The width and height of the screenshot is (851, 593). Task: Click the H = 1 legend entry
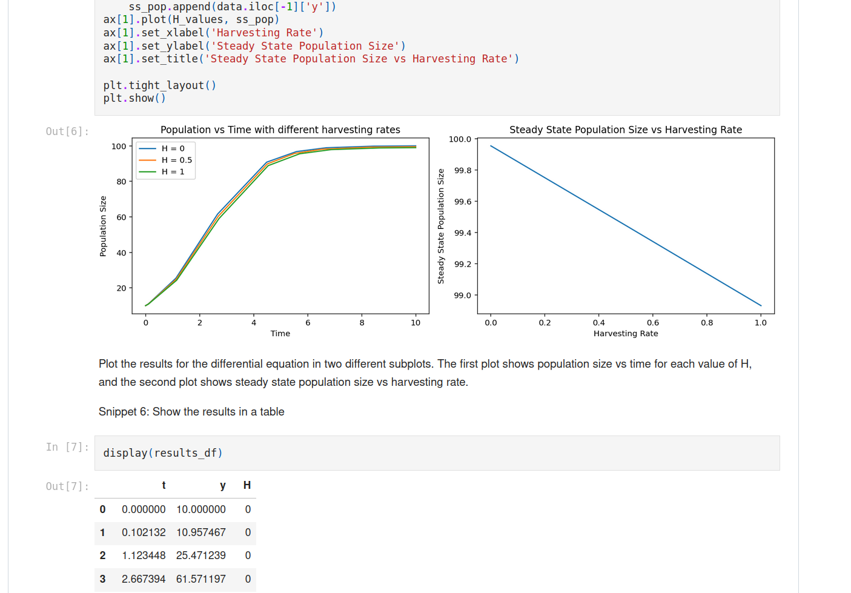pyautogui.click(x=171, y=172)
